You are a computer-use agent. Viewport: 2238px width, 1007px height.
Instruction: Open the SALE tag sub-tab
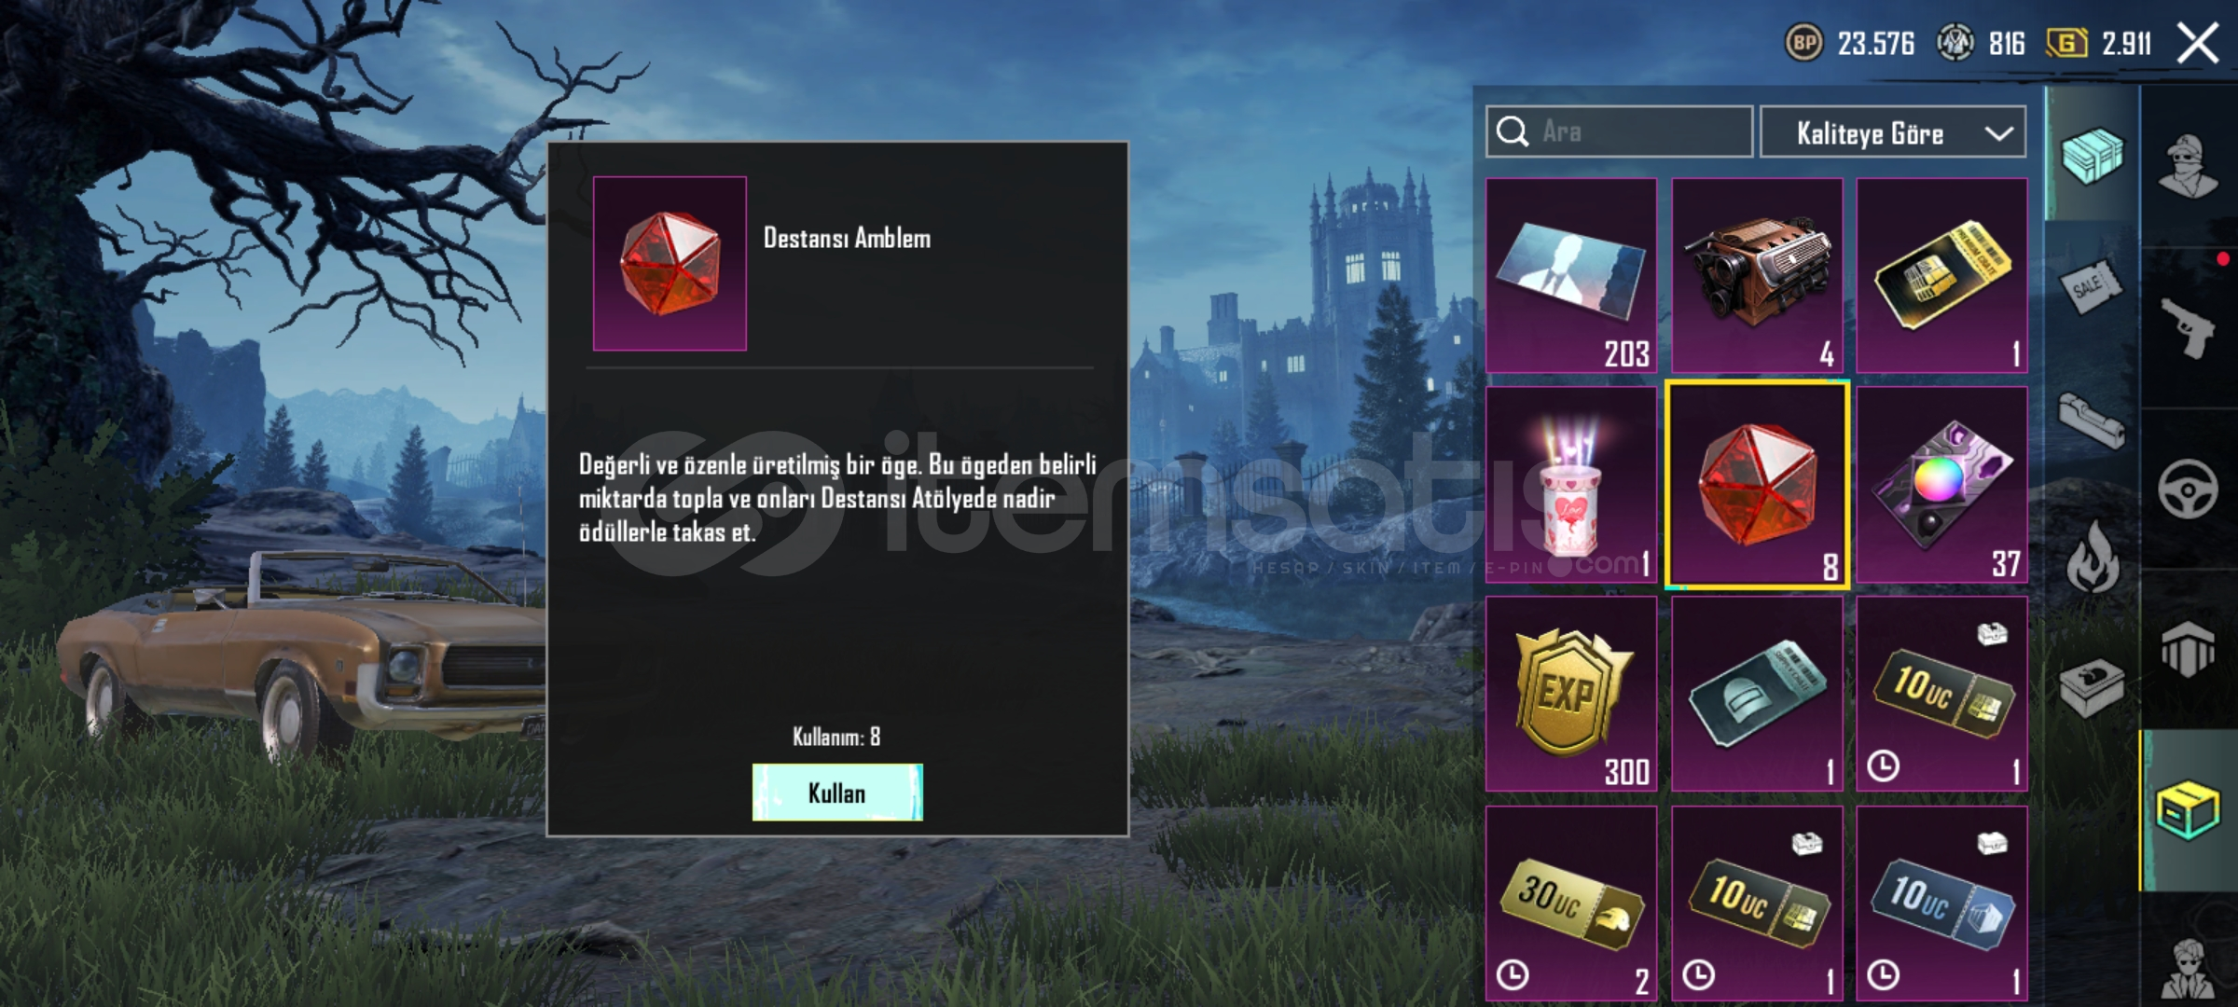click(2091, 287)
